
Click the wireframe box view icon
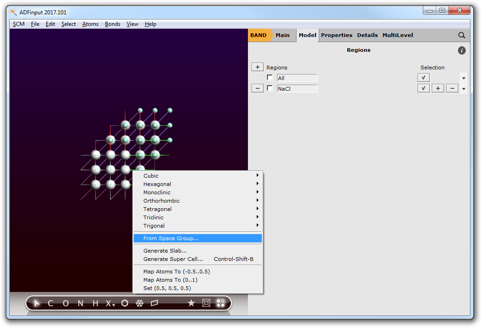coord(206,303)
